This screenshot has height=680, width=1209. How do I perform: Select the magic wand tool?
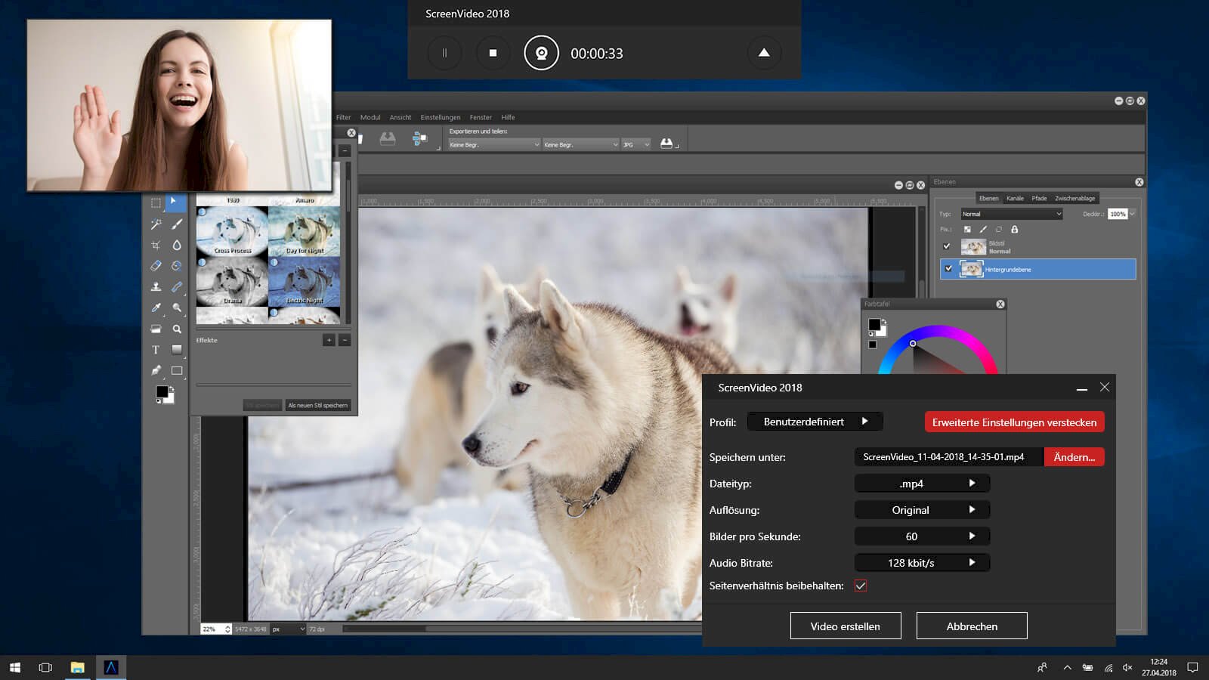[x=156, y=224]
